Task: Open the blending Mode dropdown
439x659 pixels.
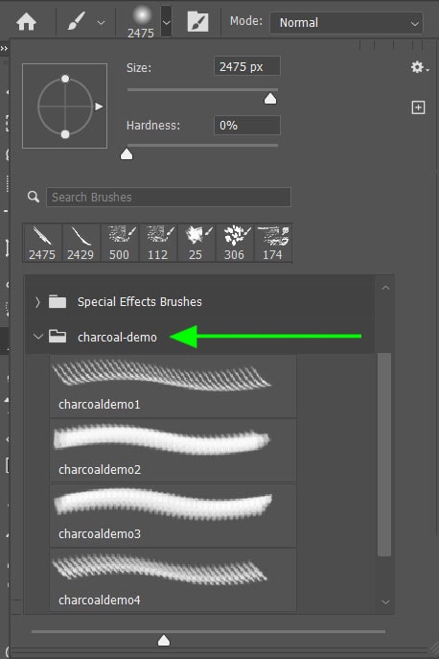Action: tap(346, 23)
